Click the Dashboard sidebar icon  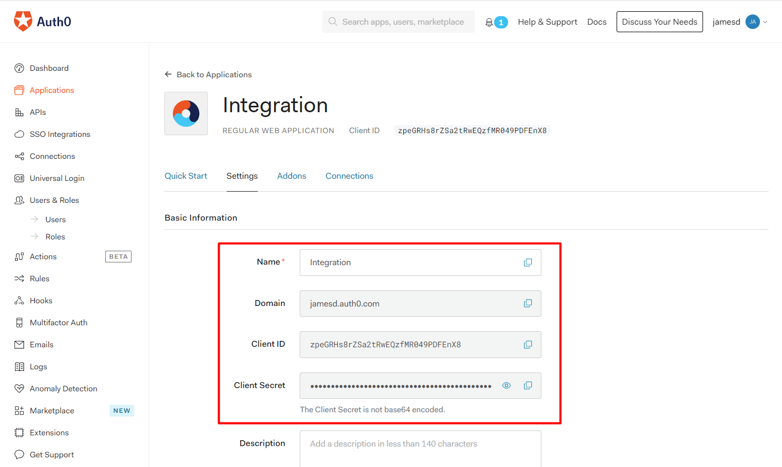coord(19,68)
